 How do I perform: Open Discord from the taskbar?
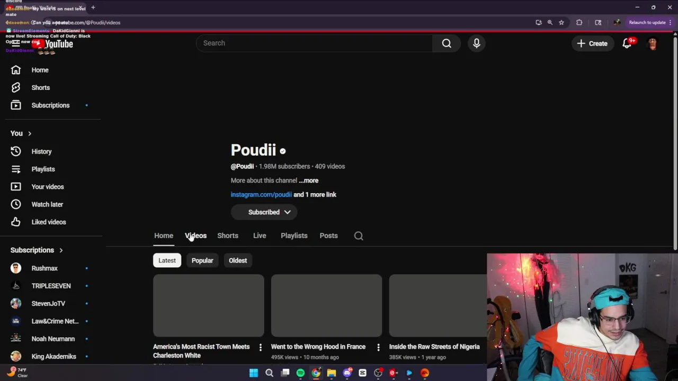347,373
